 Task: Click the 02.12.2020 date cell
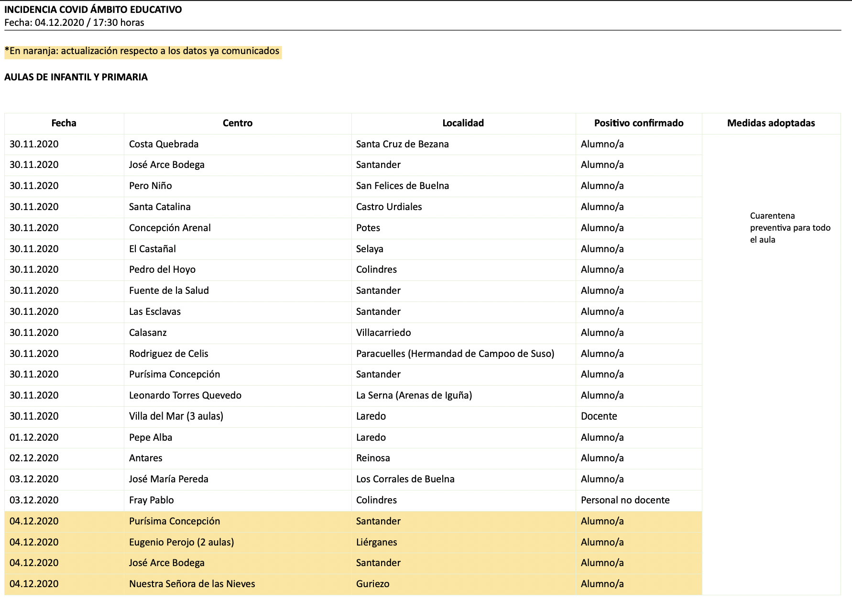pyautogui.click(x=34, y=458)
